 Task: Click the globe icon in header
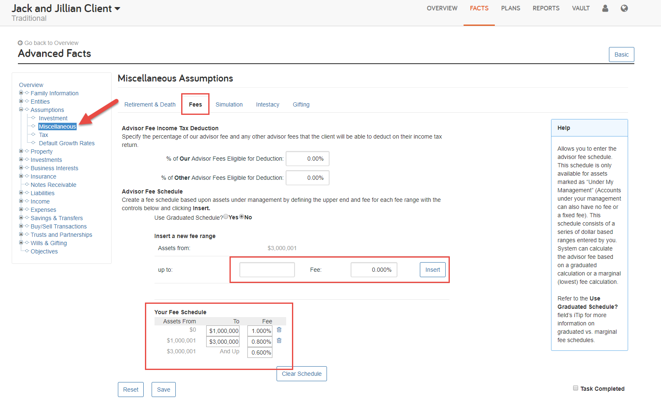[624, 8]
